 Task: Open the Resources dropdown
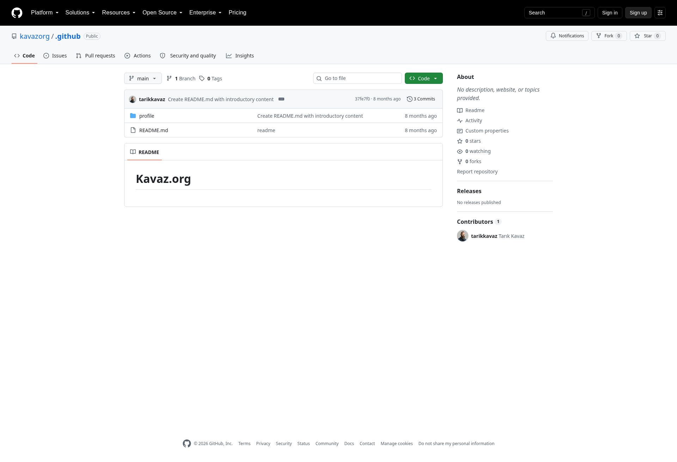118,13
